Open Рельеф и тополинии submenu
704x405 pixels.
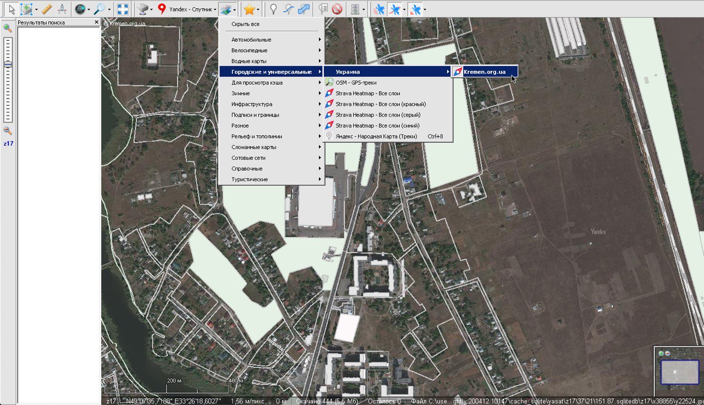pyautogui.click(x=272, y=136)
